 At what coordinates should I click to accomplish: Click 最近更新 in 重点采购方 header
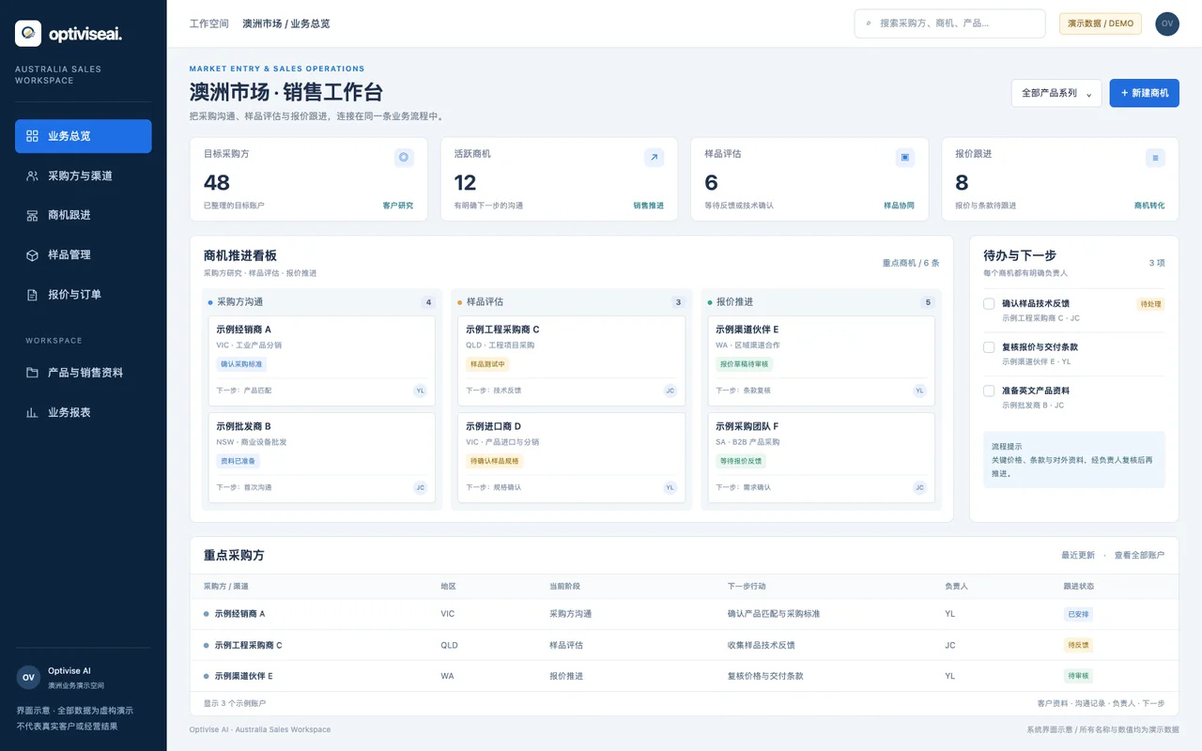1078,555
